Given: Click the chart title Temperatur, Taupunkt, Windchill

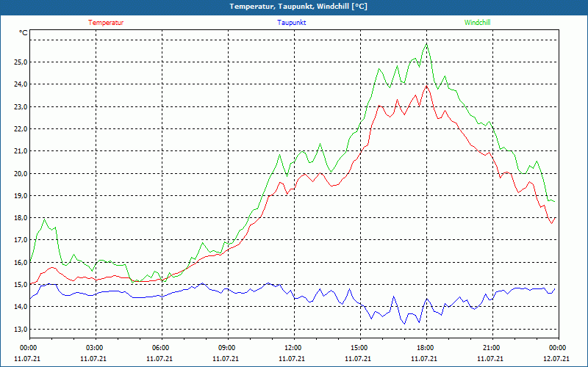Looking at the screenshot, I should (x=298, y=7).
